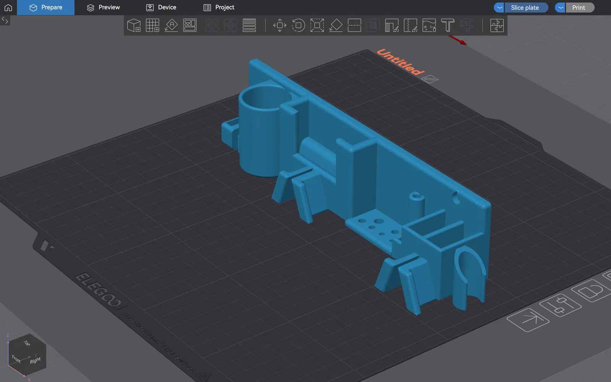Image resolution: width=611 pixels, height=382 pixels.
Task: Select the Text emboss tool
Action: tap(448, 26)
